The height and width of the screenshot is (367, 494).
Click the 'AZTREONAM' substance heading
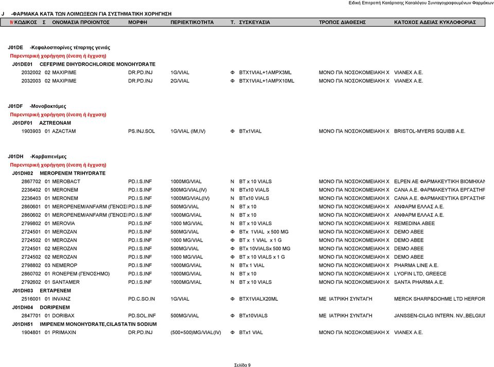[x=55, y=123]
